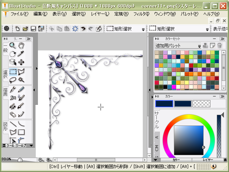Select the Hand pan tool

coord(21,45)
